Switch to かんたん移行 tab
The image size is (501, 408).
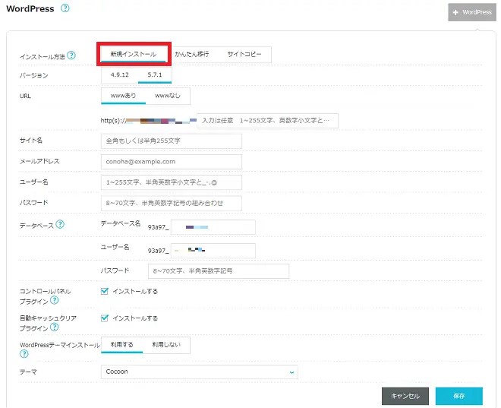coord(192,54)
